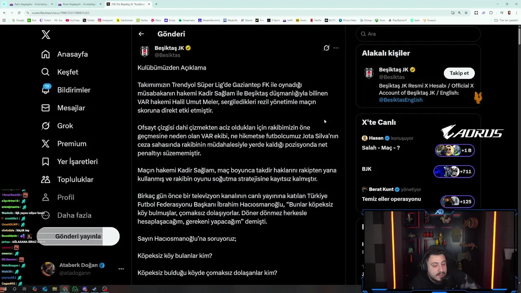Open Netflix bookmark
This screenshot has width=521, height=293.
pyautogui.click(x=316, y=20)
